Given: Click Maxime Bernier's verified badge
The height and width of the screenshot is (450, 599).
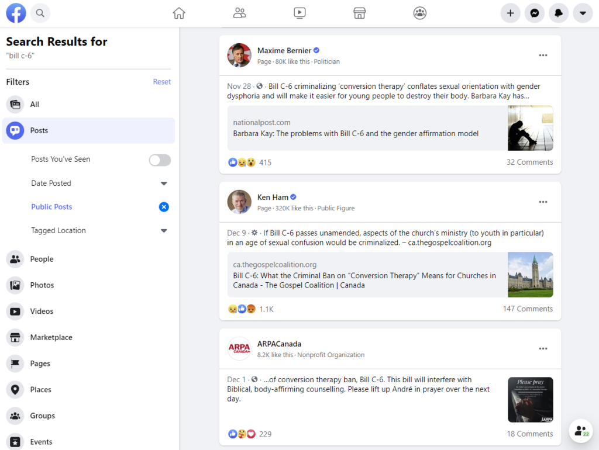Looking at the screenshot, I should click(316, 50).
